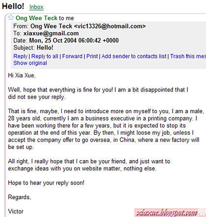Click the xiaxue.blogspot.com watermark
Image resolution: width=206 pixels, height=217 pixels.
167,213
